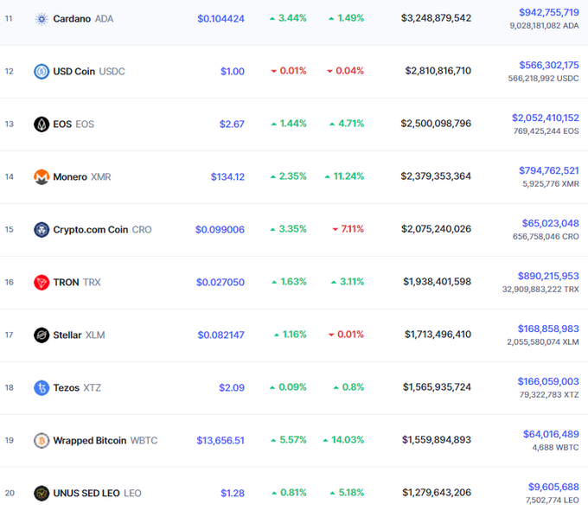This screenshot has height=517, width=588.
Task: Click TRON volume $890,215,953
Action: click(x=548, y=277)
